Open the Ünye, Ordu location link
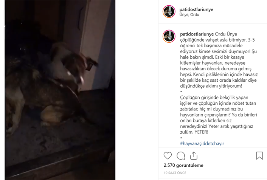Screen dimensions: 267x180 click(x=189, y=15)
